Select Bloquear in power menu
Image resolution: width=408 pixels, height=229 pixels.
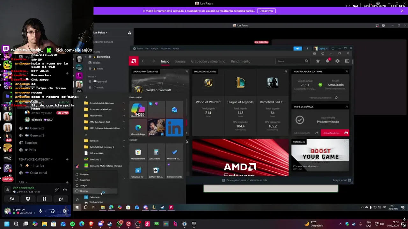pyautogui.click(x=96, y=174)
